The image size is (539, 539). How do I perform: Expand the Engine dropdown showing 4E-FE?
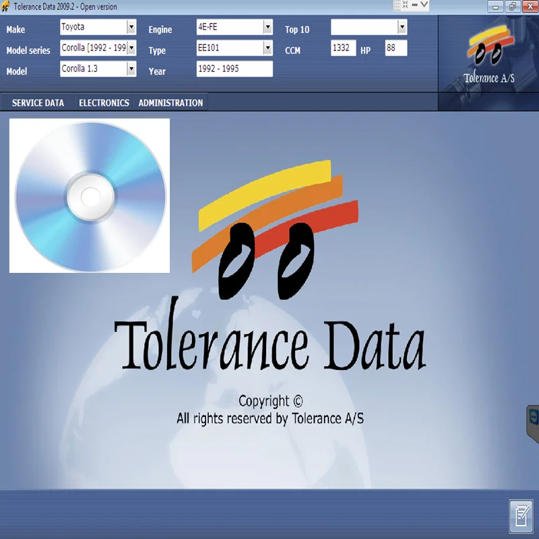tap(234, 27)
